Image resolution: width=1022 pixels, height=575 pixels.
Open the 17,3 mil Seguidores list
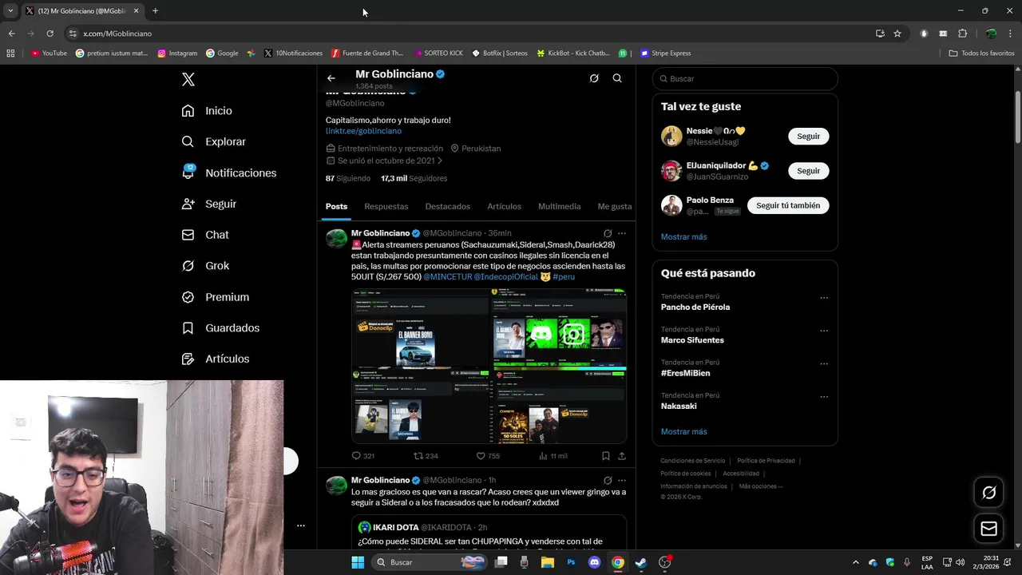(x=414, y=178)
